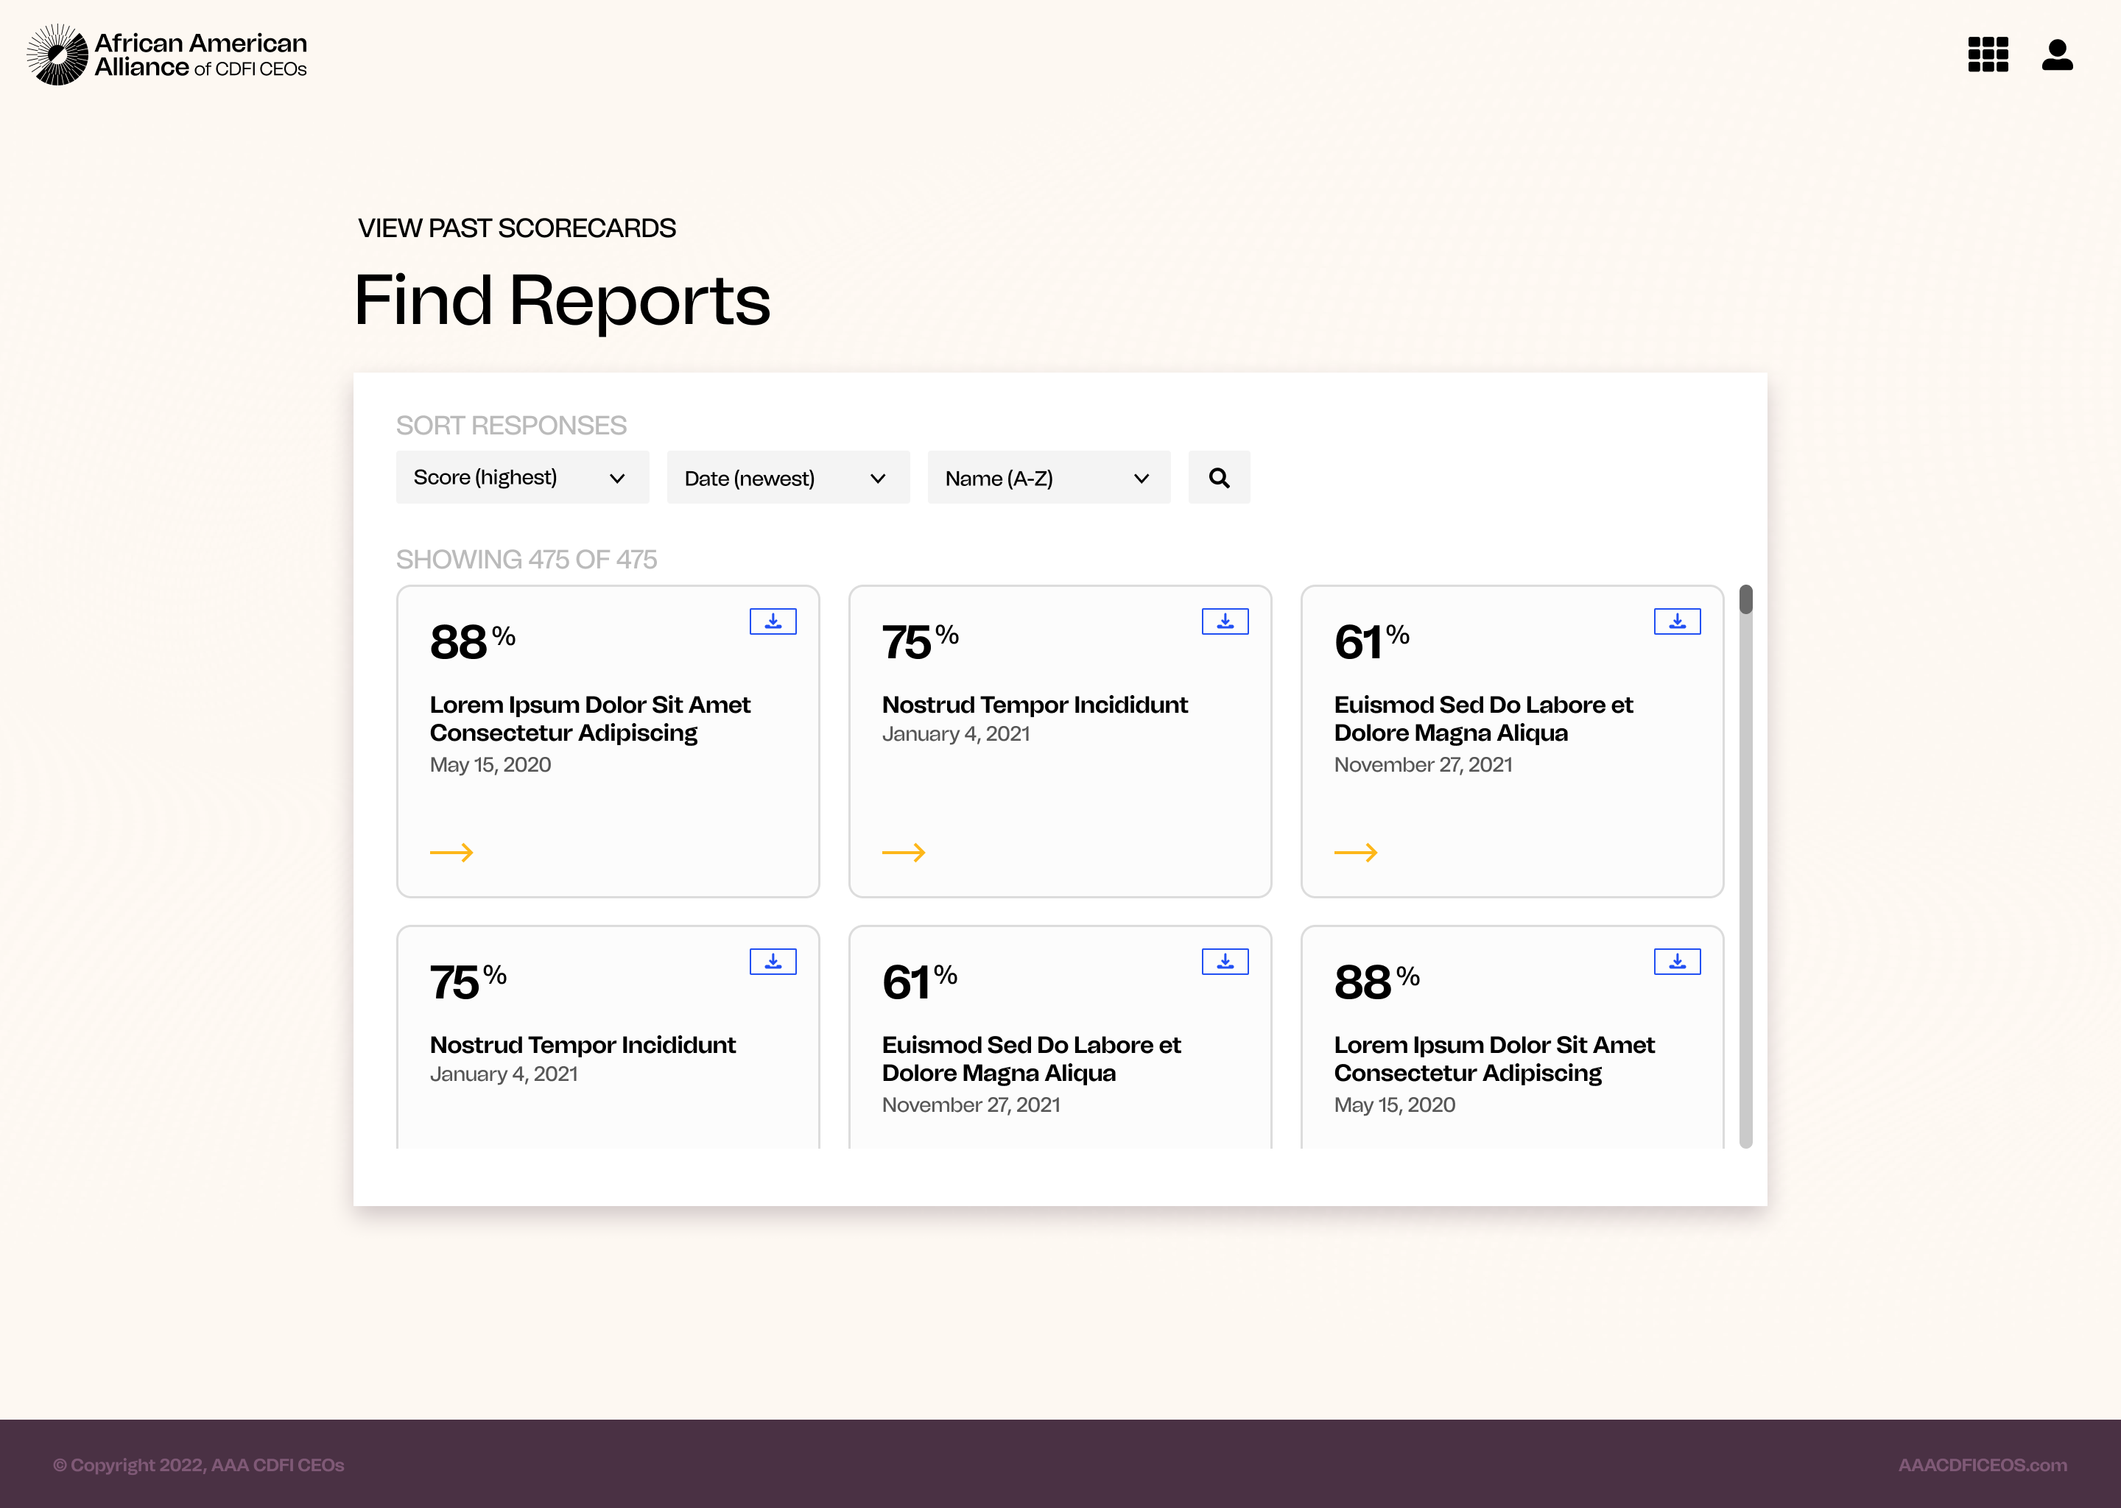
Task: Click the 'VIEW PAST SCORECARDS' heading
Action: click(517, 228)
